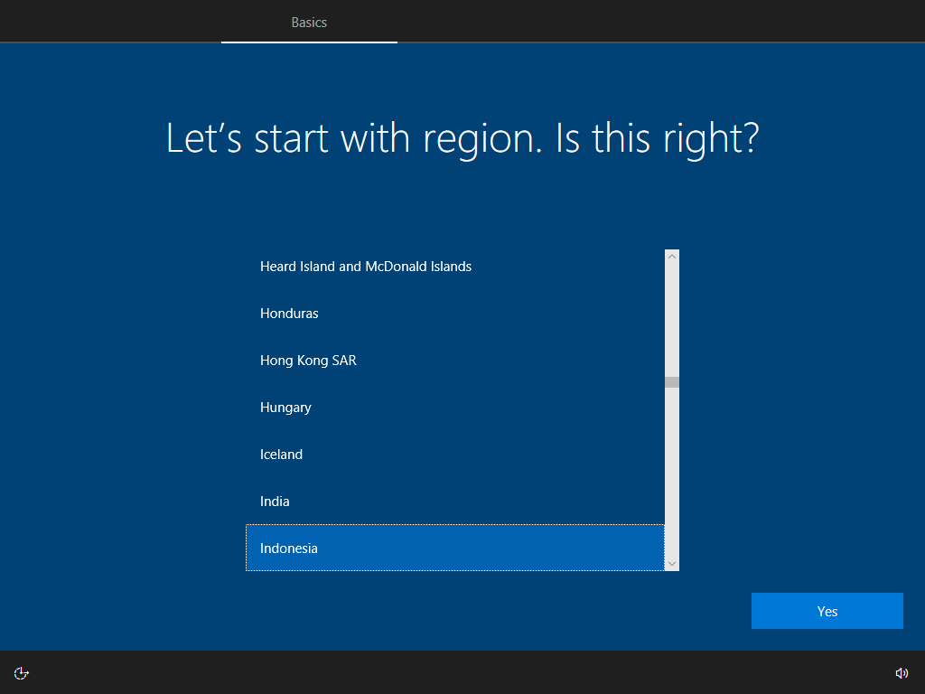Click below the scrollbar thumb

(x=671, y=470)
